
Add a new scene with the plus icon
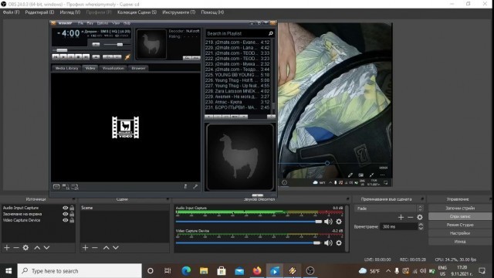85,248
